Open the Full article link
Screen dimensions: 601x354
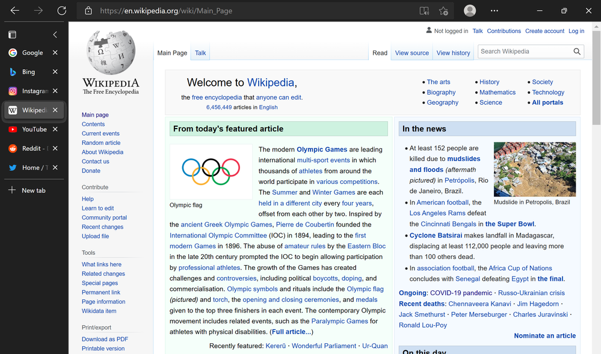(x=291, y=332)
